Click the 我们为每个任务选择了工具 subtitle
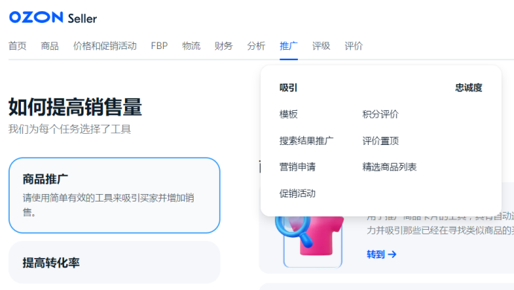Screen dimensions: 514x290 pyautogui.click(x=69, y=129)
